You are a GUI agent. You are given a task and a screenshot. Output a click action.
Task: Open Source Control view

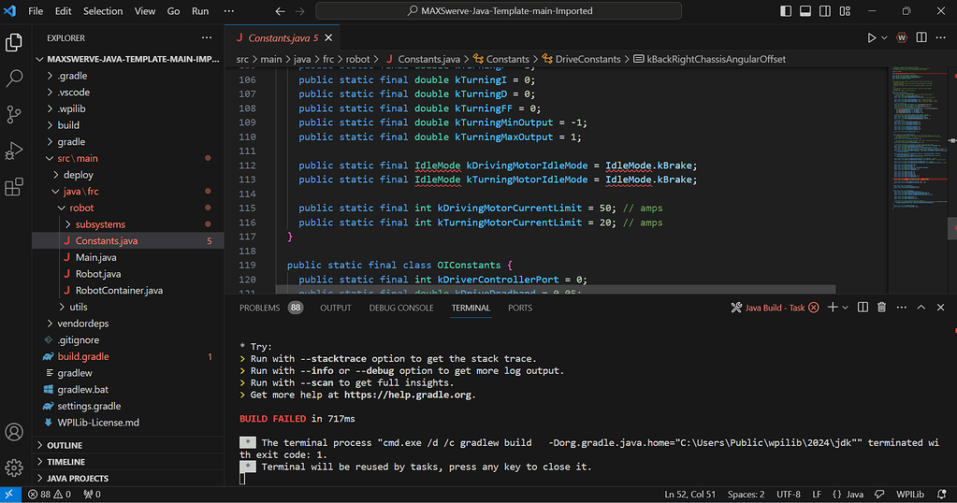pos(14,114)
